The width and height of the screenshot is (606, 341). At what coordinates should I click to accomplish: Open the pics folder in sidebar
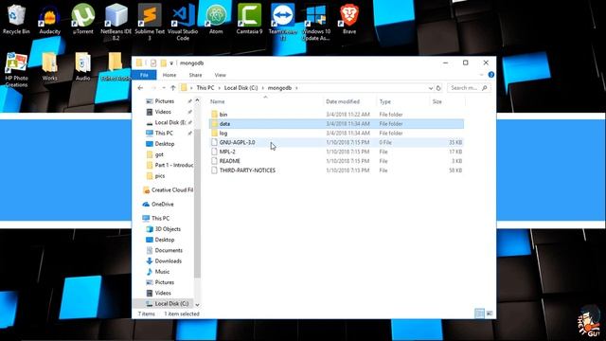pos(160,175)
